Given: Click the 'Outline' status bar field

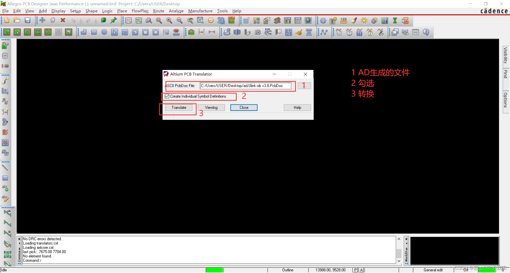Looking at the screenshot, I should [288, 270].
